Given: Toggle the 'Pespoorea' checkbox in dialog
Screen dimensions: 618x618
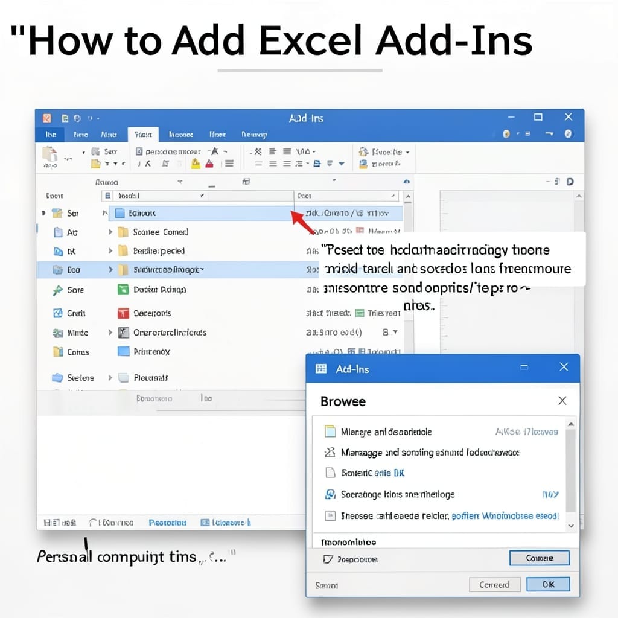Looking at the screenshot, I should click(x=328, y=559).
